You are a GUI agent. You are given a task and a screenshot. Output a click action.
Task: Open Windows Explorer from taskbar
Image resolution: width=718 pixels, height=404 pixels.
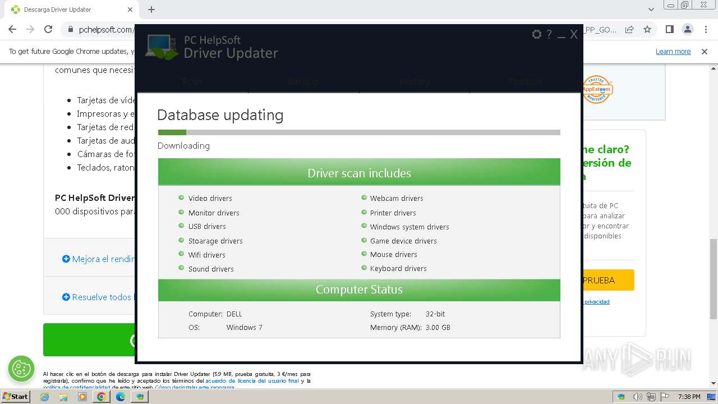click(63, 397)
